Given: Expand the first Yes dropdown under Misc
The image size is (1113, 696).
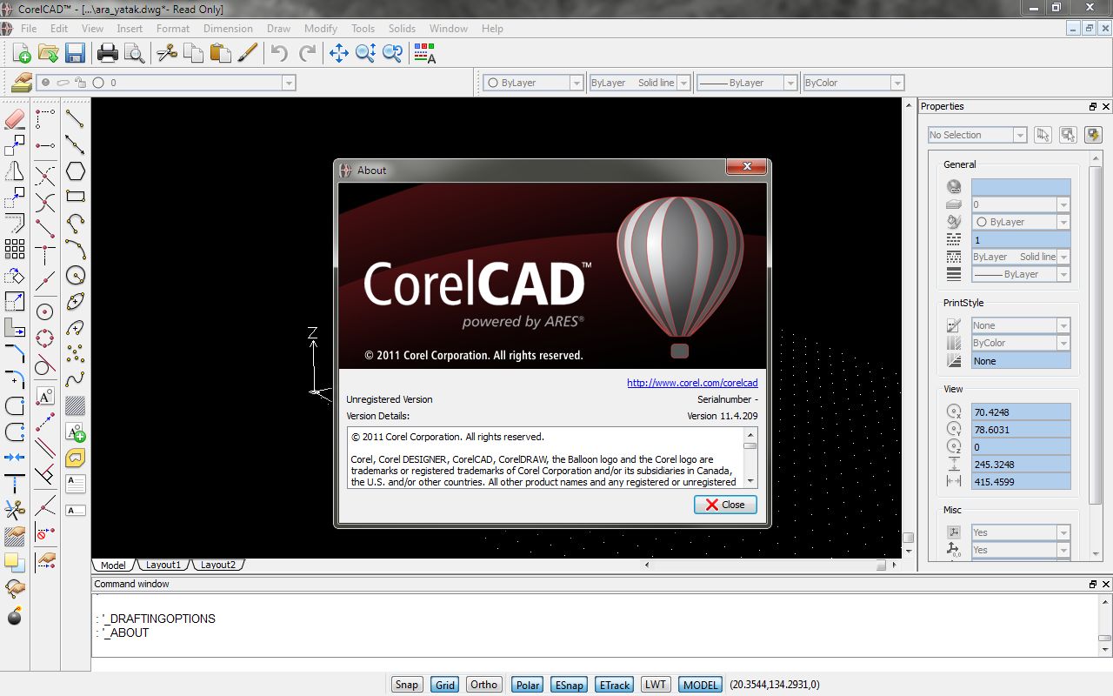Looking at the screenshot, I should click(1063, 532).
